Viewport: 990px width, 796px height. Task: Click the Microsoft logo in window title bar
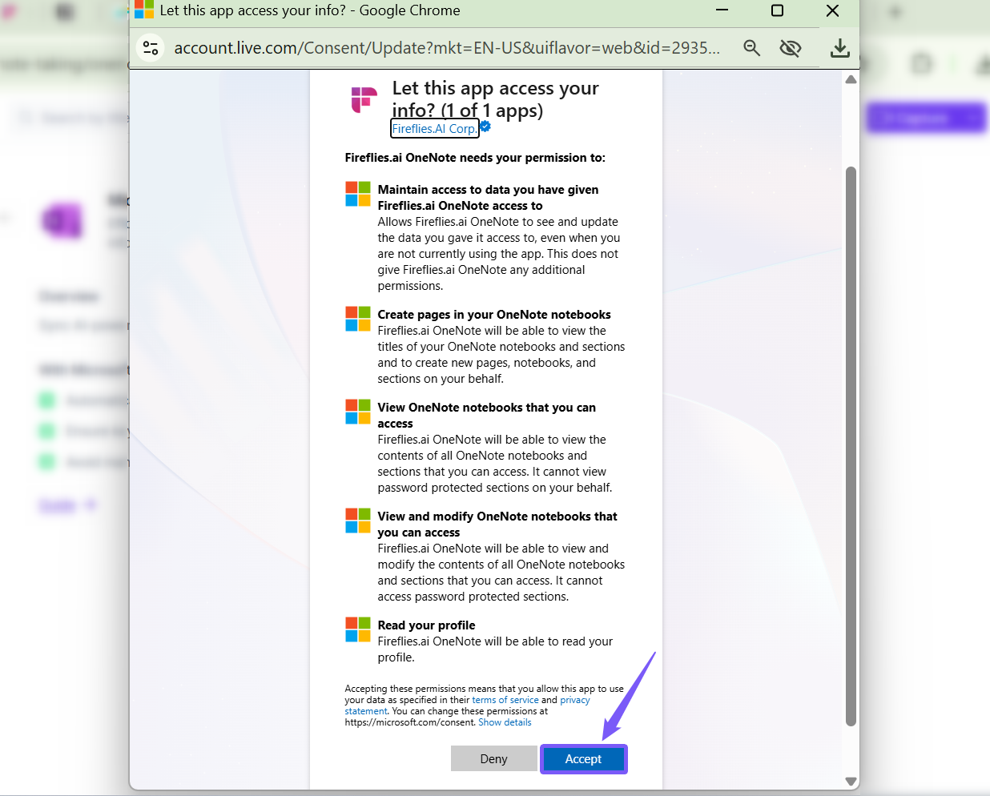(x=144, y=10)
